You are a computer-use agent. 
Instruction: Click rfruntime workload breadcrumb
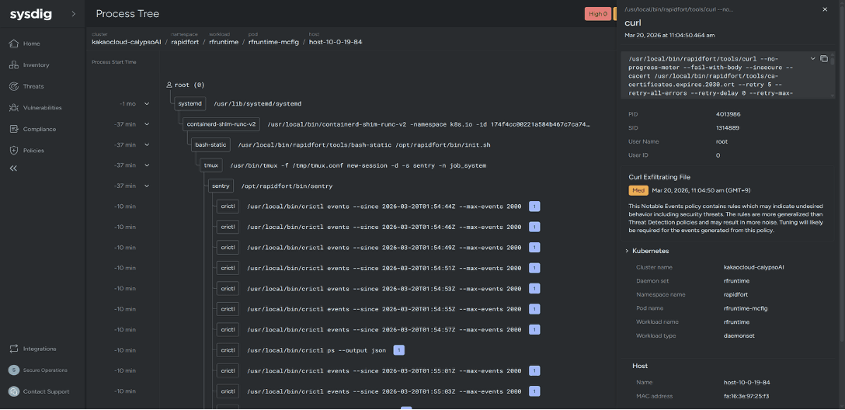(224, 42)
